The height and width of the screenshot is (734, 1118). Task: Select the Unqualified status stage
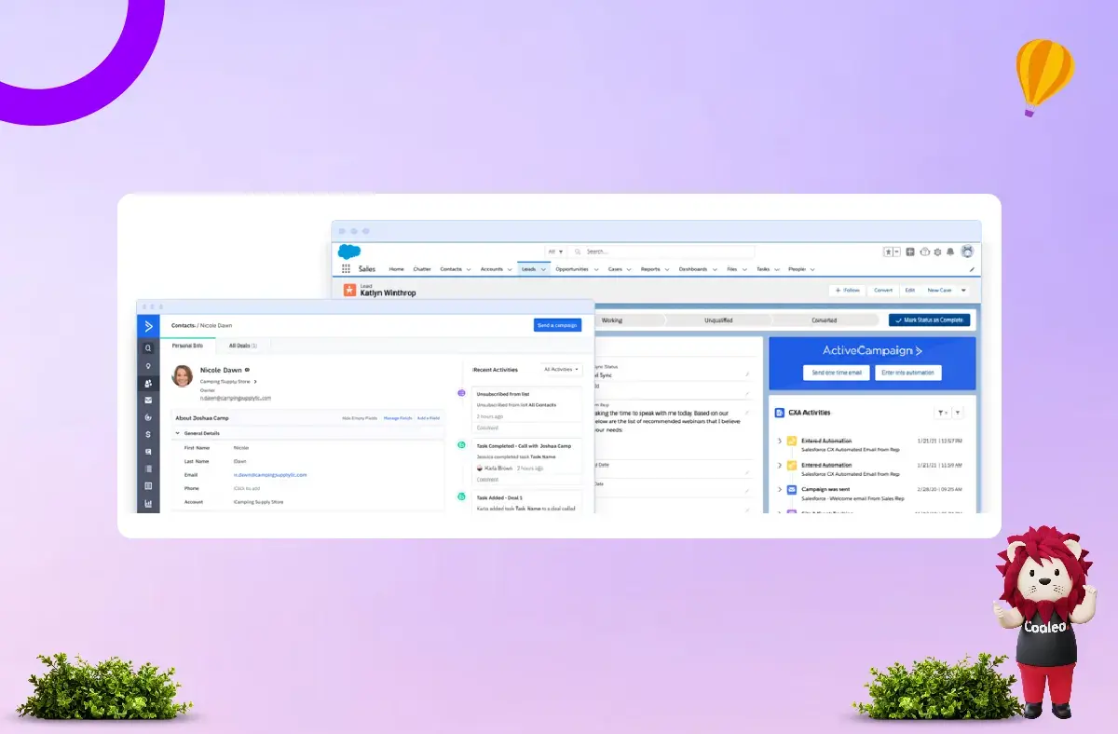[718, 320]
